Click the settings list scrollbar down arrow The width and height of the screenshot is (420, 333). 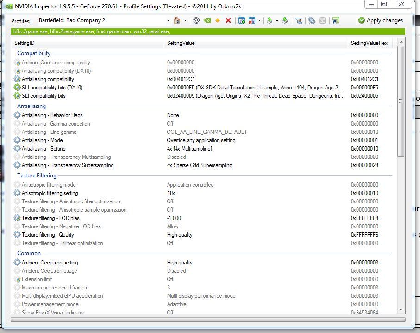click(x=401, y=310)
